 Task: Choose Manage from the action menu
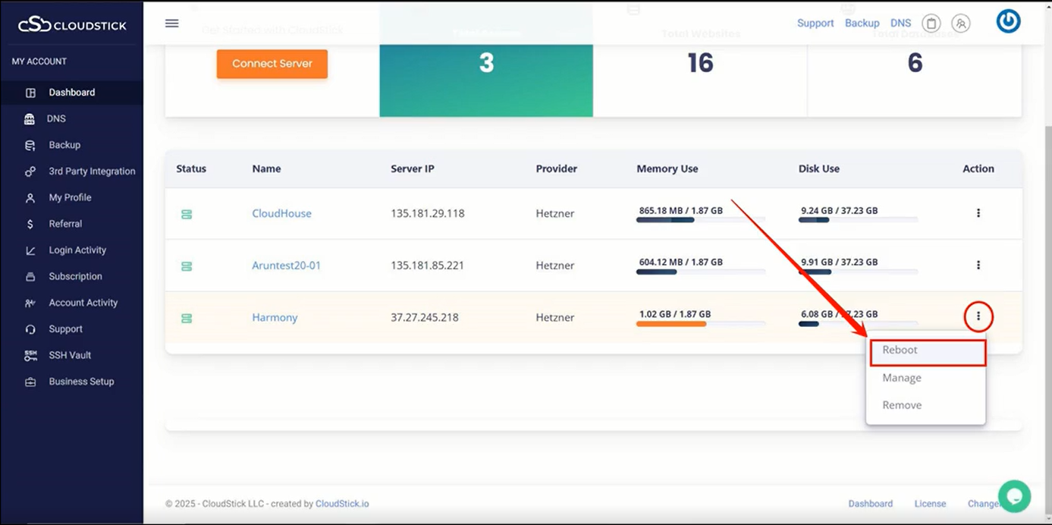[902, 378]
